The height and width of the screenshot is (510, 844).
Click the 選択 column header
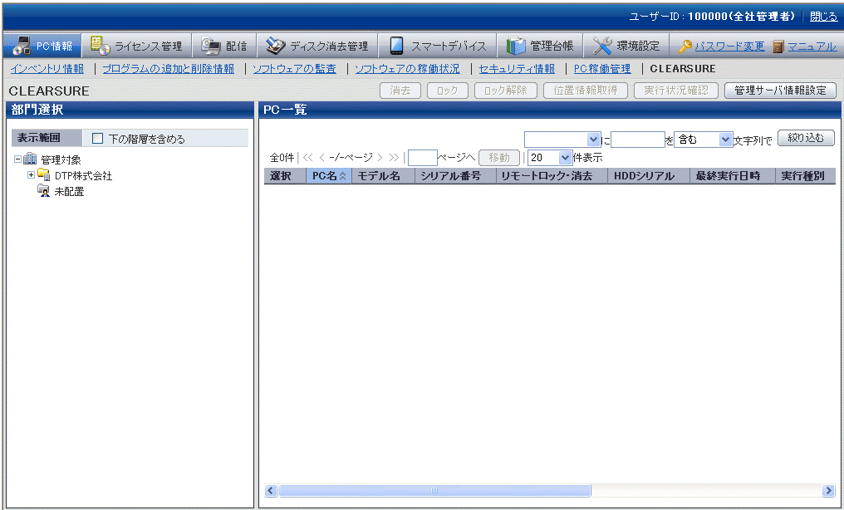(285, 176)
